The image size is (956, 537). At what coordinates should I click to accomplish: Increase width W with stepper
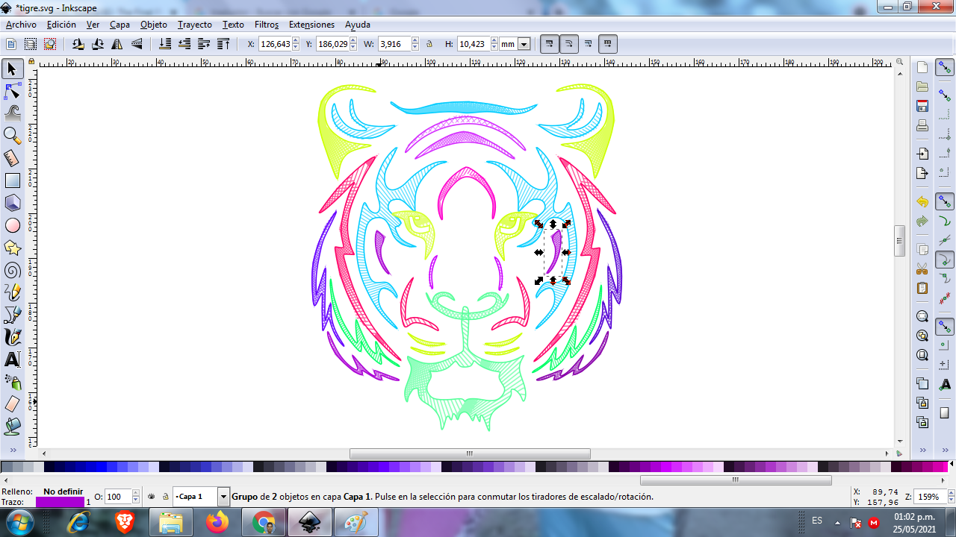(415, 41)
